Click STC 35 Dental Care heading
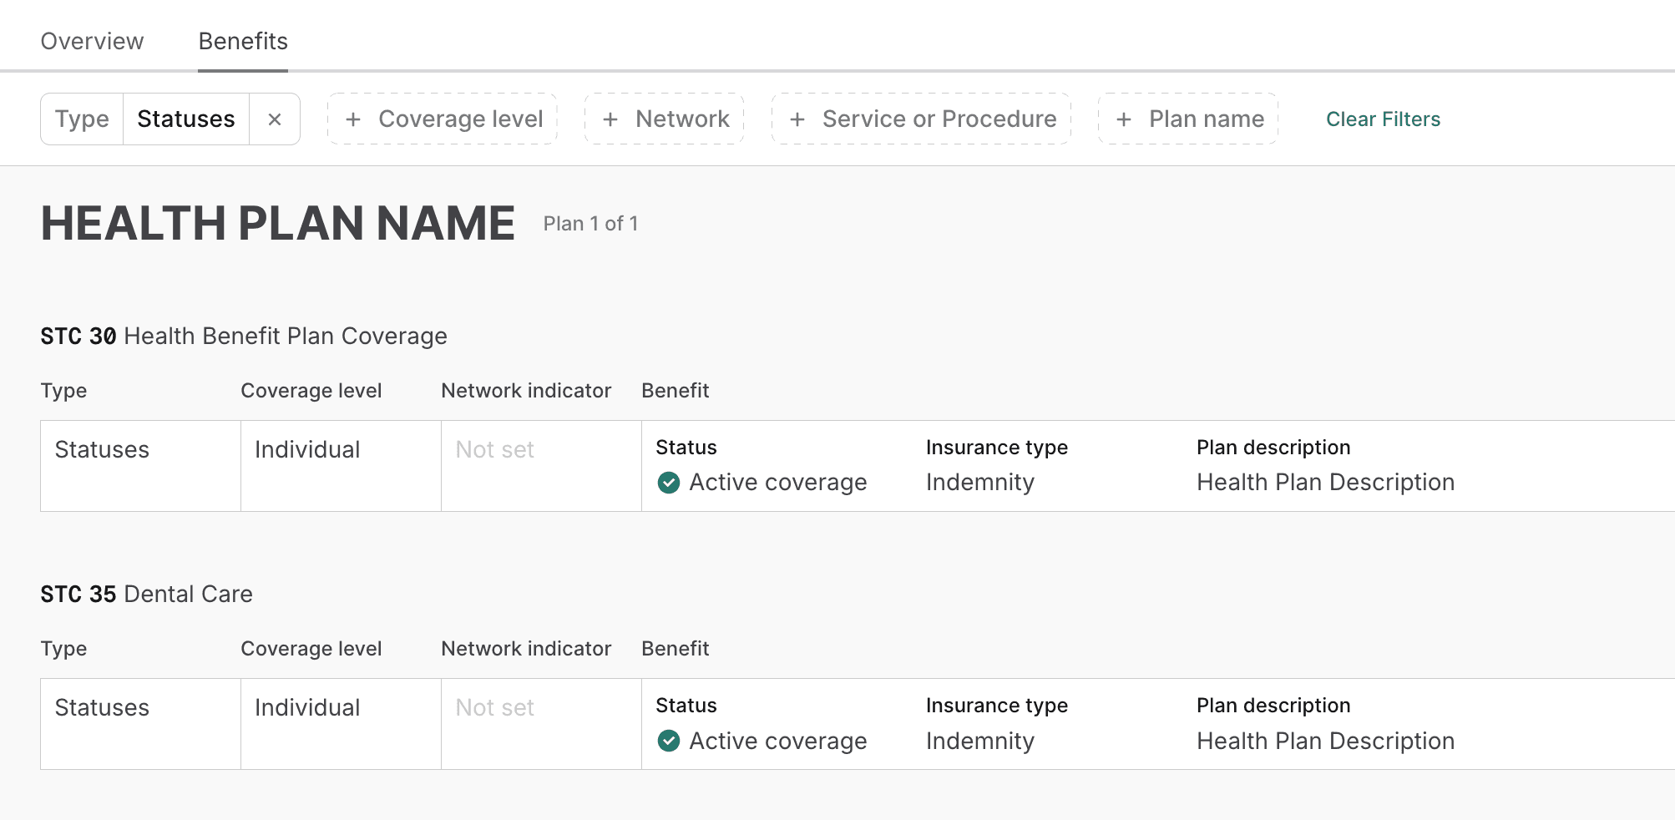 (x=146, y=594)
